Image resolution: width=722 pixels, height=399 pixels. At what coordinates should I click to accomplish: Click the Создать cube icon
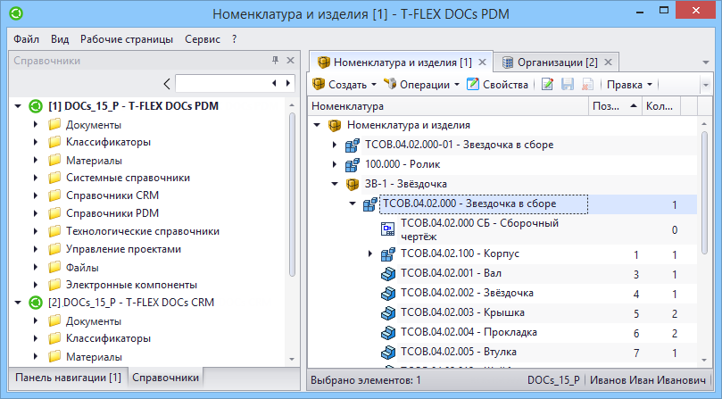319,84
